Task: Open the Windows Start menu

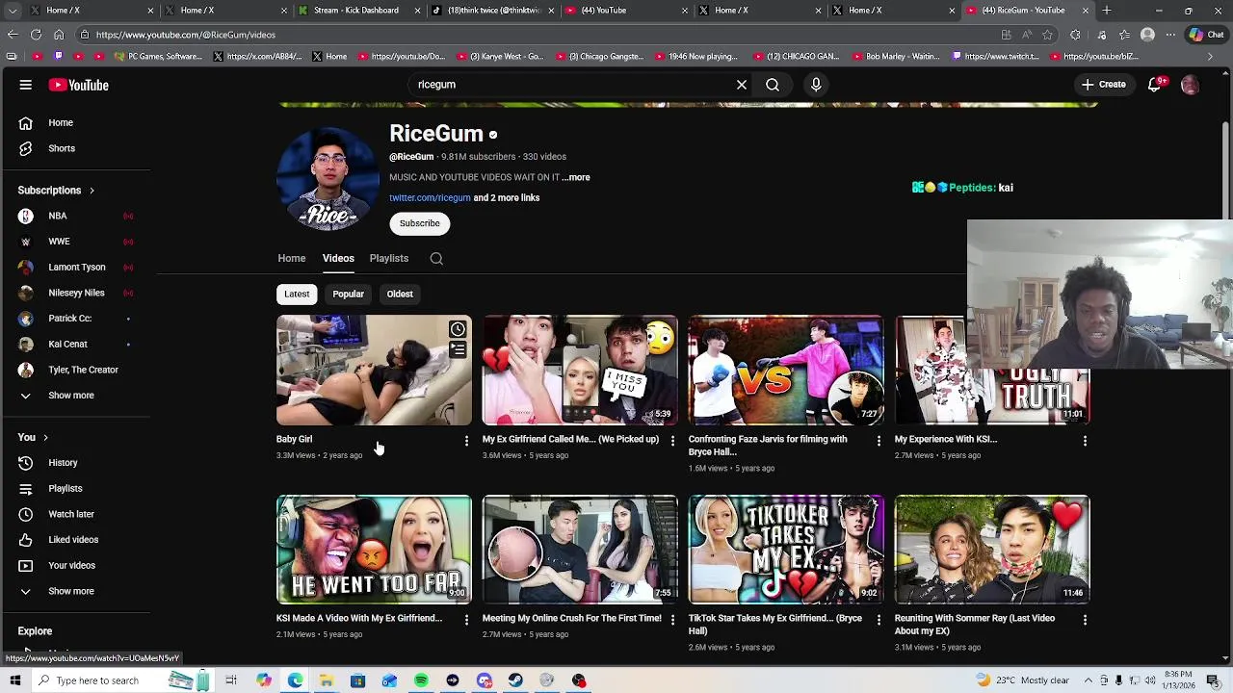Action: click(x=14, y=680)
